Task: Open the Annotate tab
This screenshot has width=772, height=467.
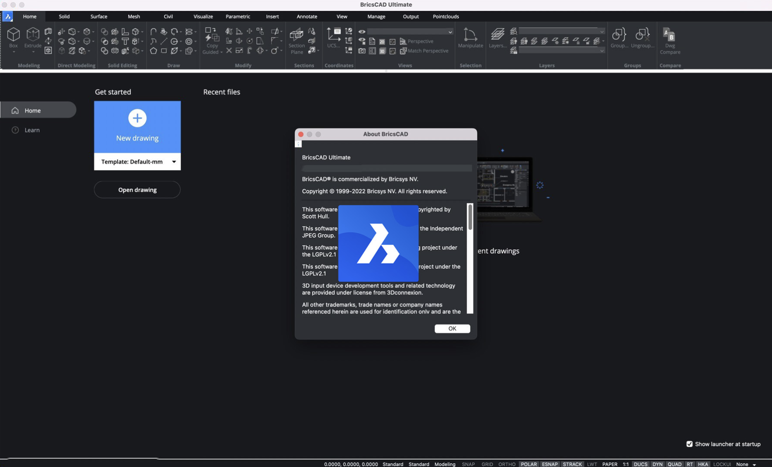Action: click(x=306, y=16)
